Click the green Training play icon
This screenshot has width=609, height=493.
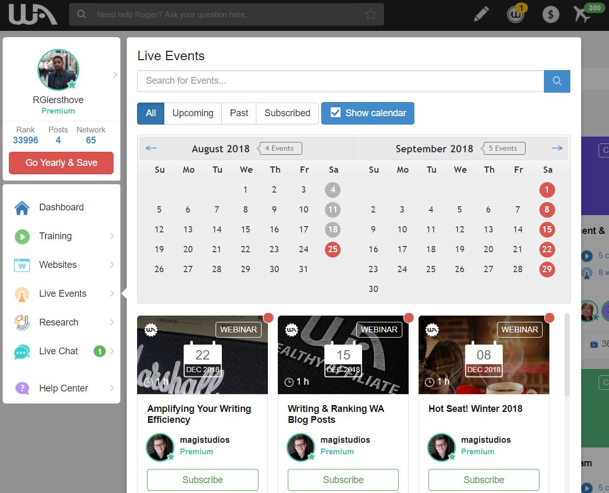tap(22, 236)
